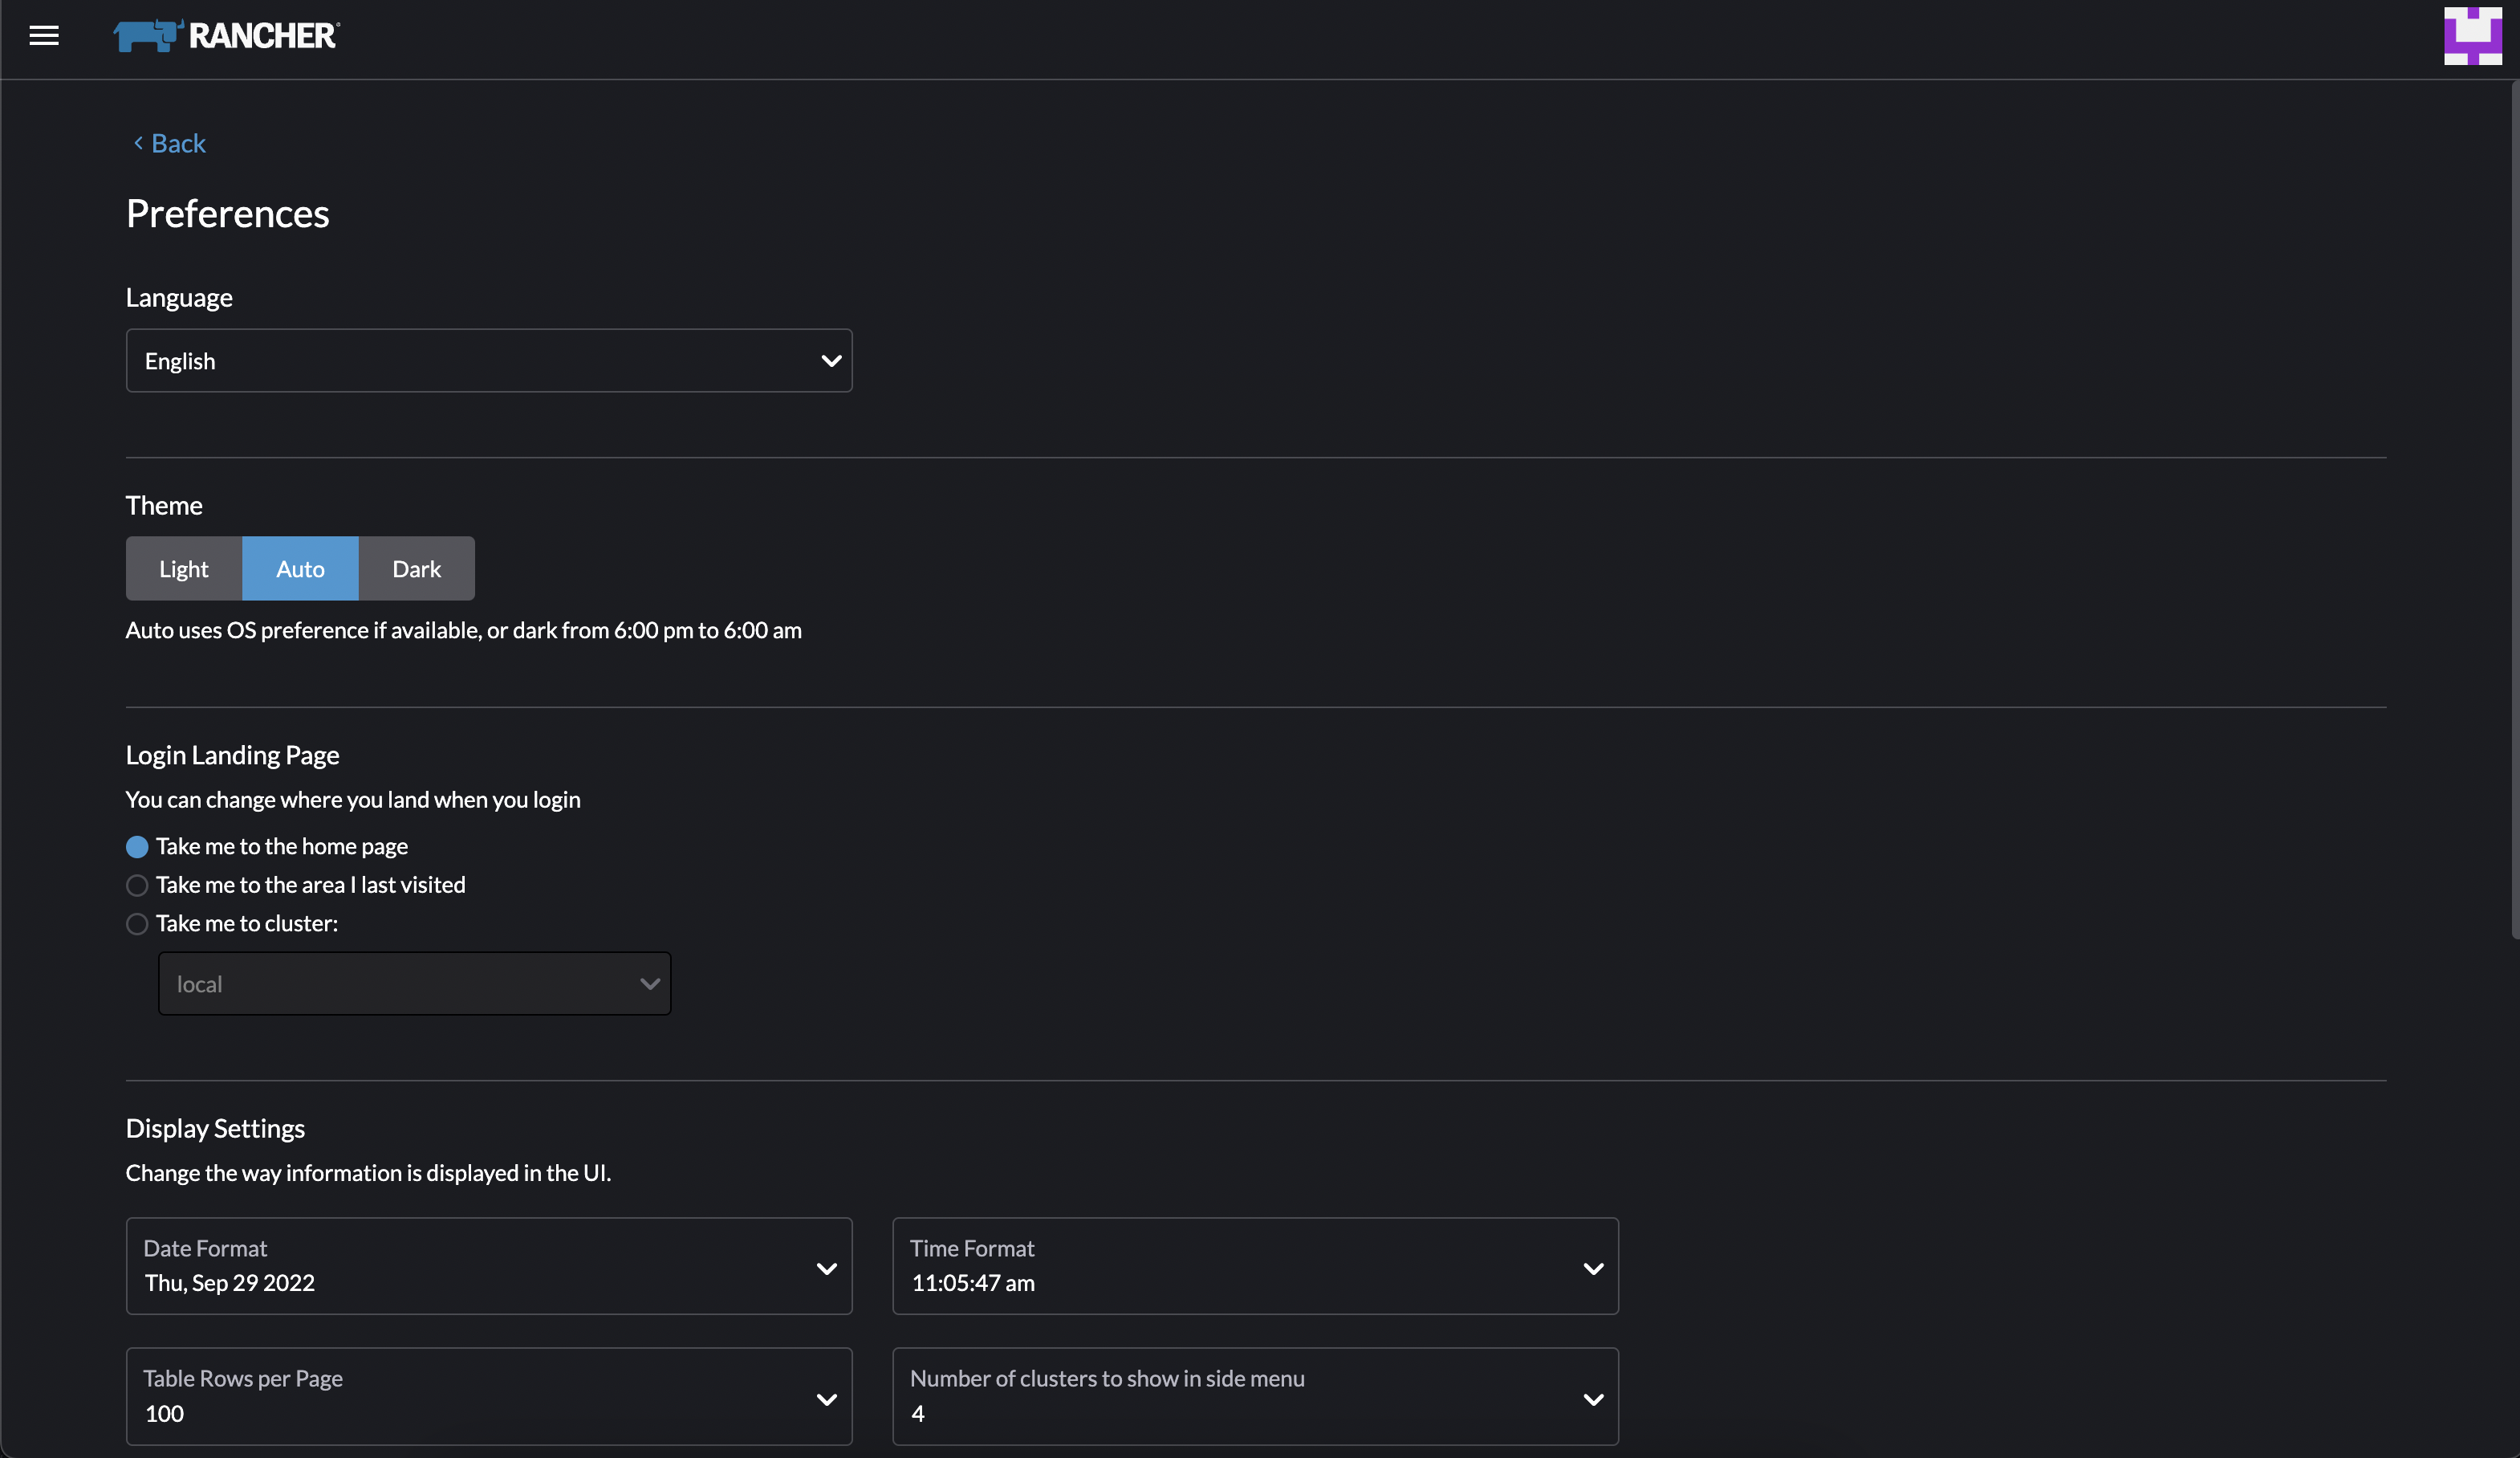The width and height of the screenshot is (2520, 1458).
Task: Select the 'Take me to cluster' option
Action: [136, 923]
